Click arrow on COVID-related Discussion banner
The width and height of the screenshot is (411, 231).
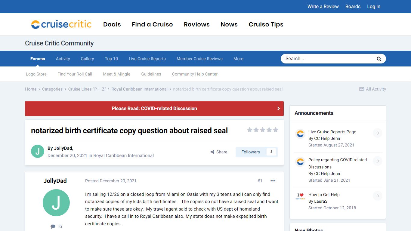pos(278,109)
